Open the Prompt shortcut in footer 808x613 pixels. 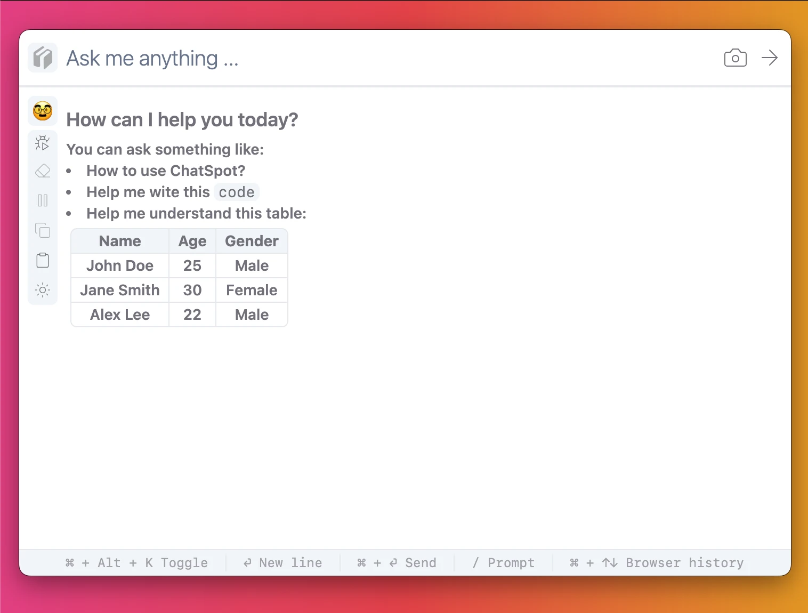point(503,563)
